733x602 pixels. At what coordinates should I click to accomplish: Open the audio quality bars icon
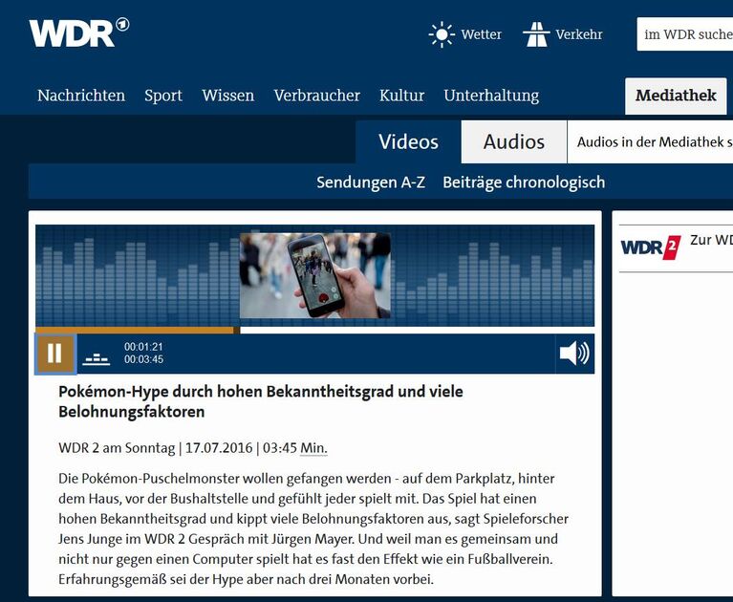tap(97, 359)
